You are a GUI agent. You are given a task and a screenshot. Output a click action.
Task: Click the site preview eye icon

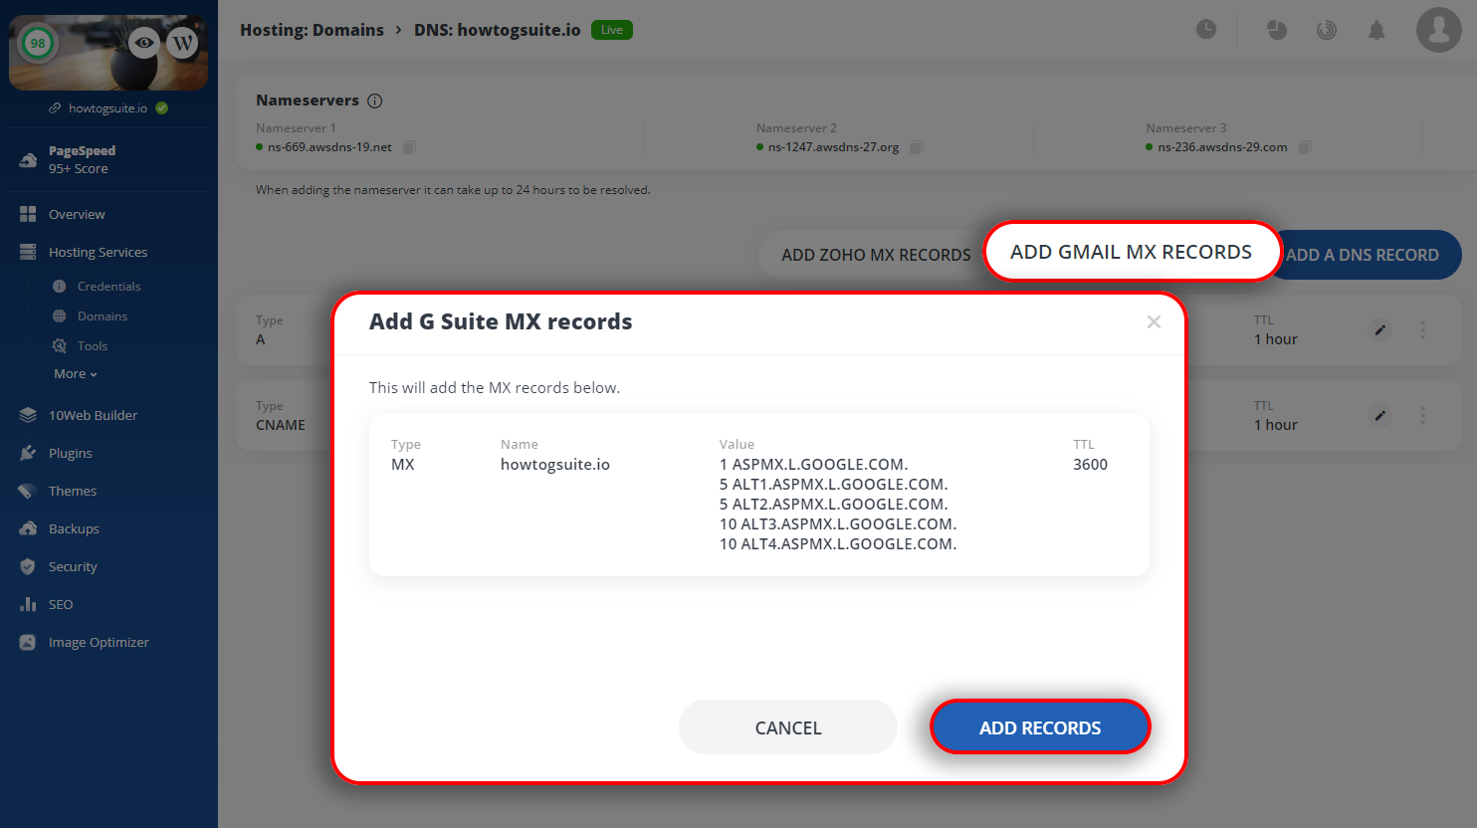click(x=144, y=42)
